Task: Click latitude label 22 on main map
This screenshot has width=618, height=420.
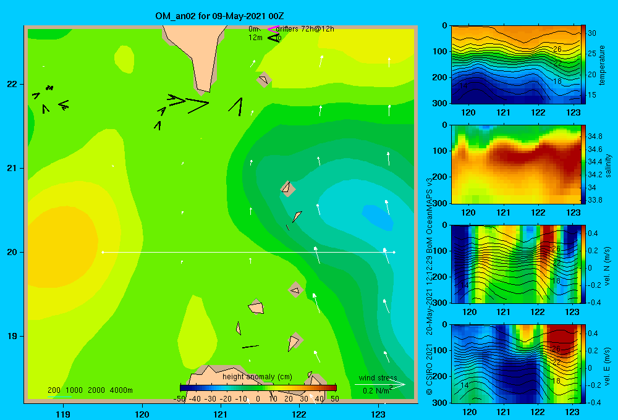Action: click(x=12, y=84)
